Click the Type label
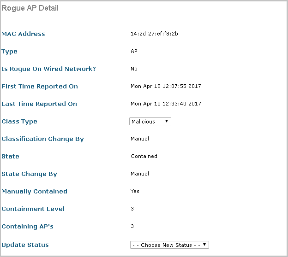288x257 pixels. [9, 52]
